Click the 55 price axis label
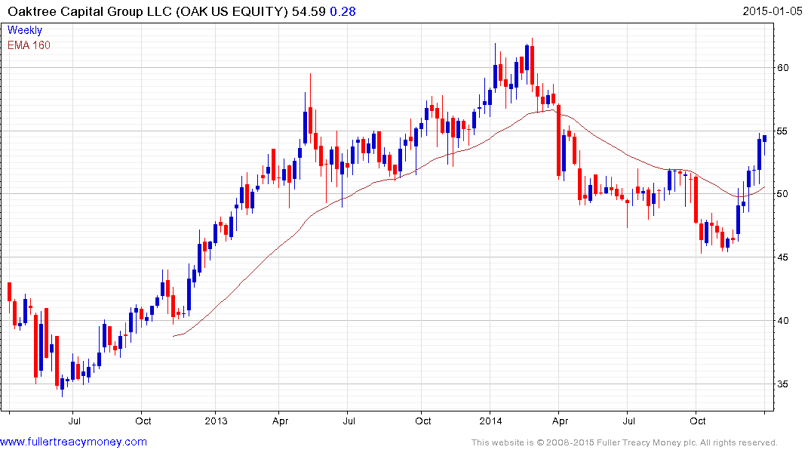The width and height of the screenshot is (811, 453). click(782, 131)
